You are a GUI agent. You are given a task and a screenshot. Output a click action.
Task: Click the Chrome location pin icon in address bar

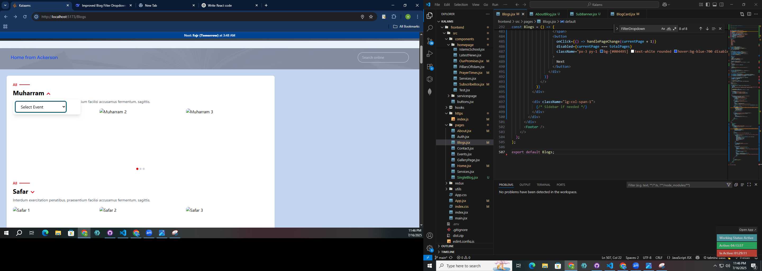(362, 17)
